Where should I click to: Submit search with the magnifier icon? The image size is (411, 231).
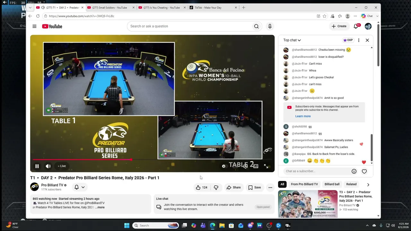tap(256, 26)
